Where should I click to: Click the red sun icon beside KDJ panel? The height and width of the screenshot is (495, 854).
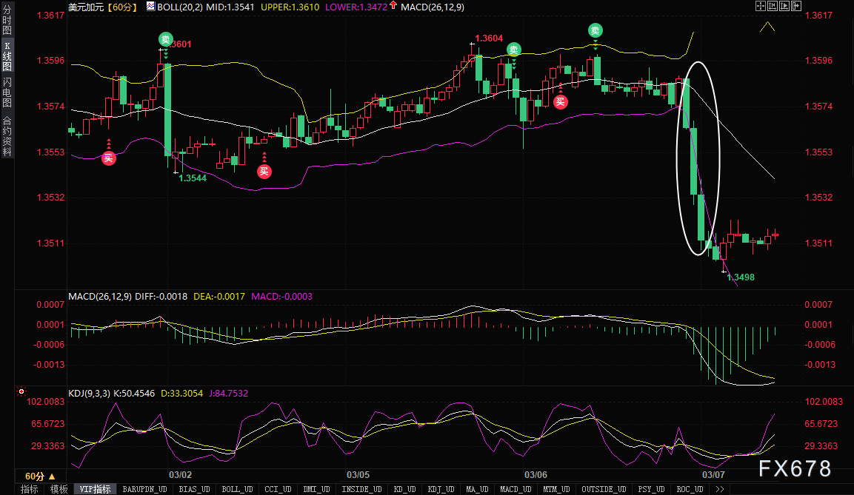21,391
